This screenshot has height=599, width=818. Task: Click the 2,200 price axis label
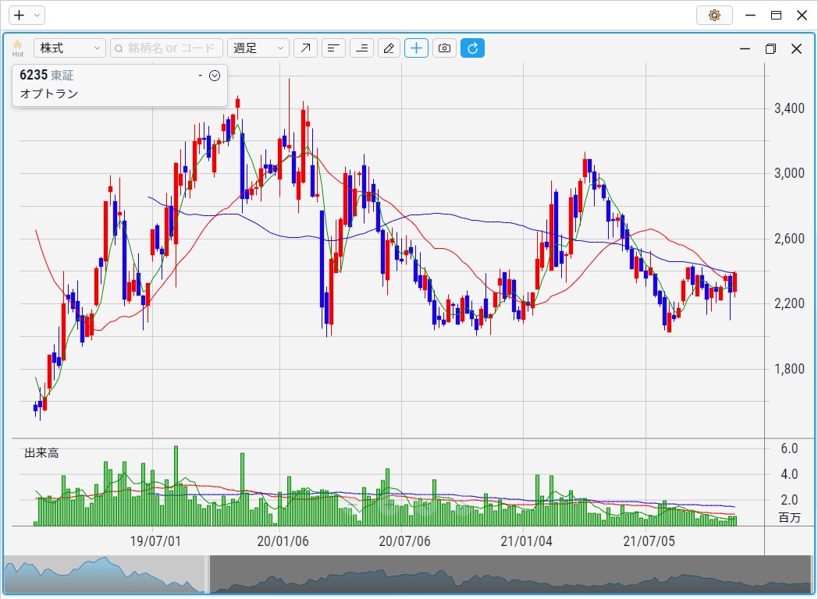coord(789,303)
